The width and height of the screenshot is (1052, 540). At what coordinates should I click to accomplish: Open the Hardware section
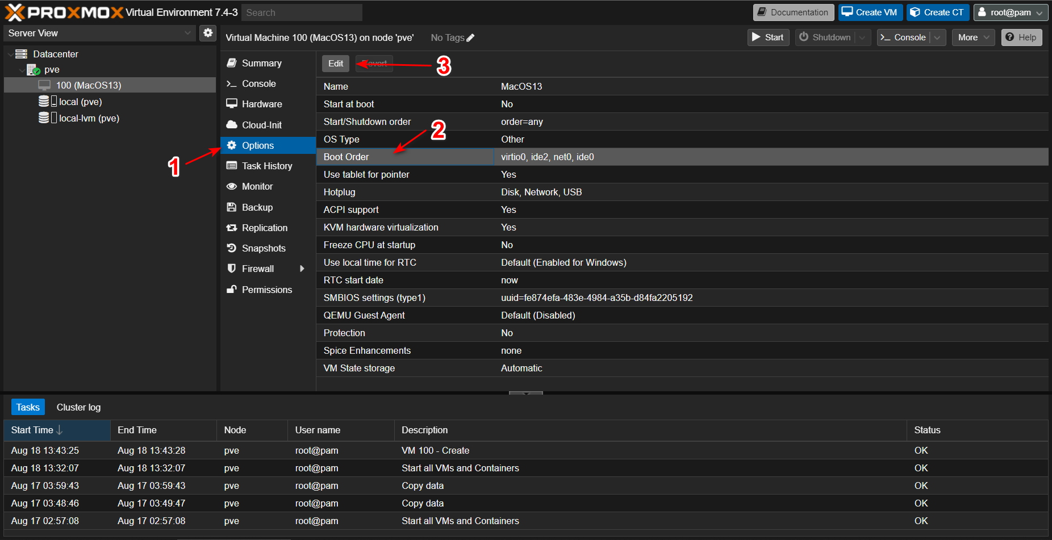coord(261,104)
